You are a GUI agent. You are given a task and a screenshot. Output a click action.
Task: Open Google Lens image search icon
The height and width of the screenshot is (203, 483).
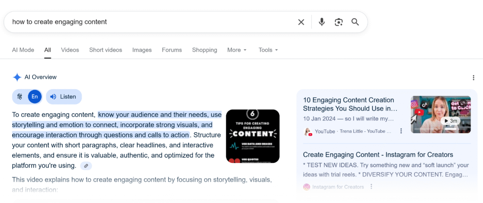tap(338, 22)
